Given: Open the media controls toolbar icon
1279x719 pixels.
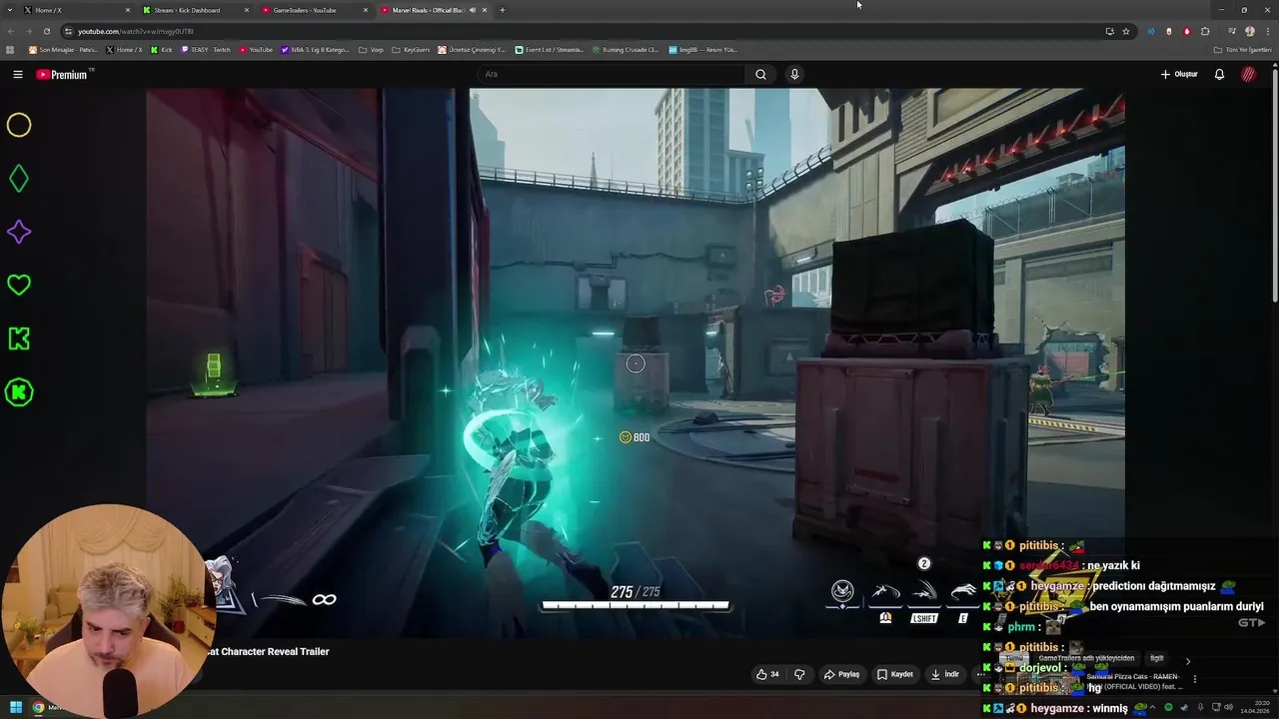Looking at the screenshot, I should pos(1232,31).
